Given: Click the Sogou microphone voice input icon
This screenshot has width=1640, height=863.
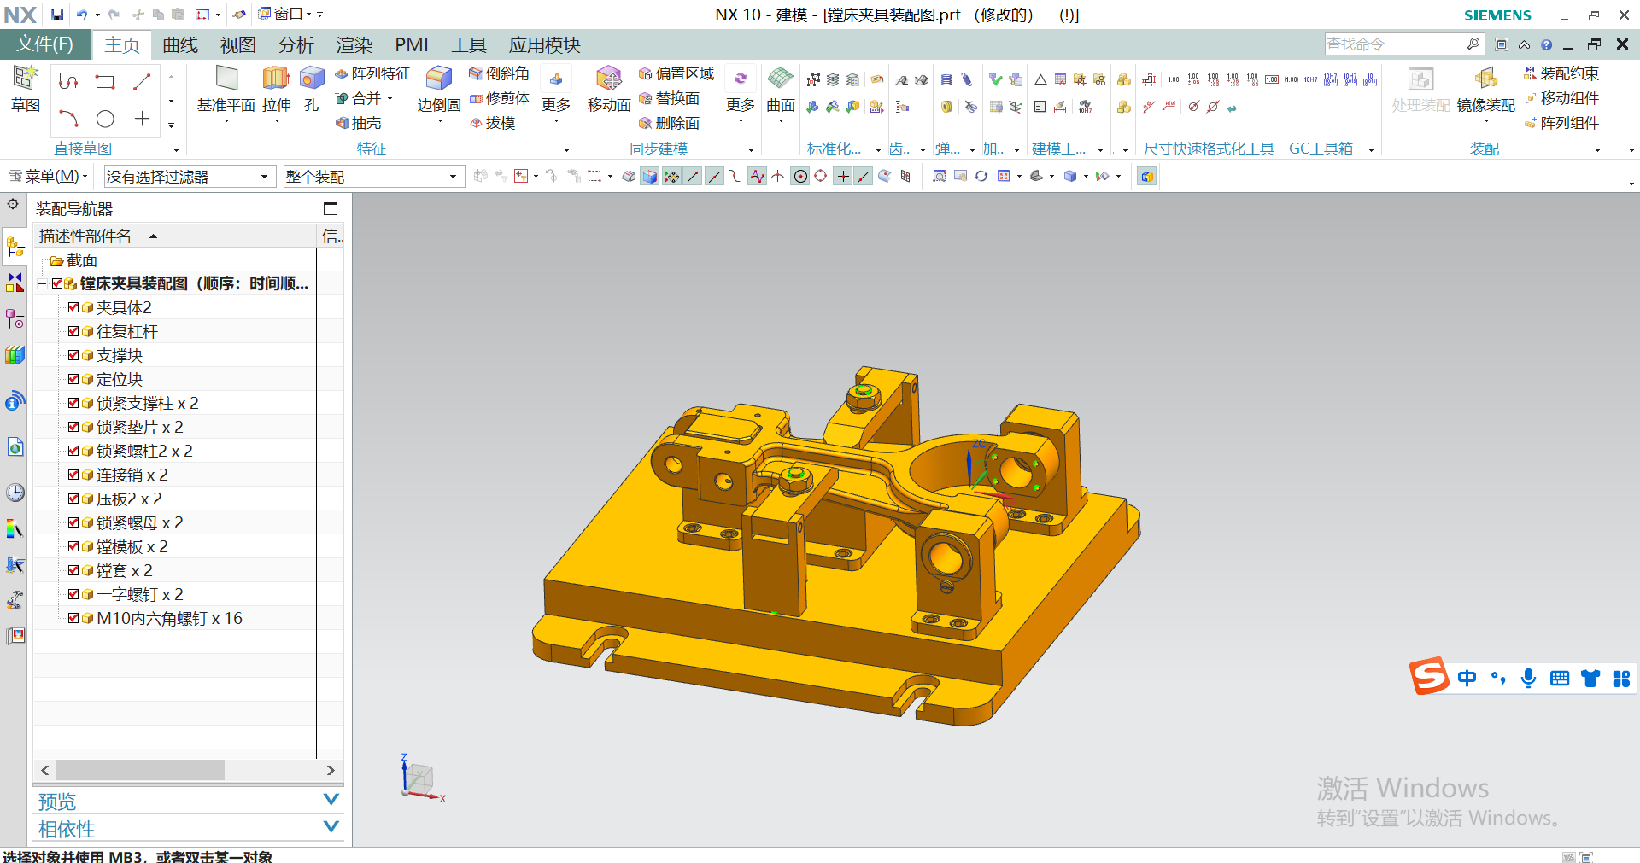Looking at the screenshot, I should (1529, 678).
